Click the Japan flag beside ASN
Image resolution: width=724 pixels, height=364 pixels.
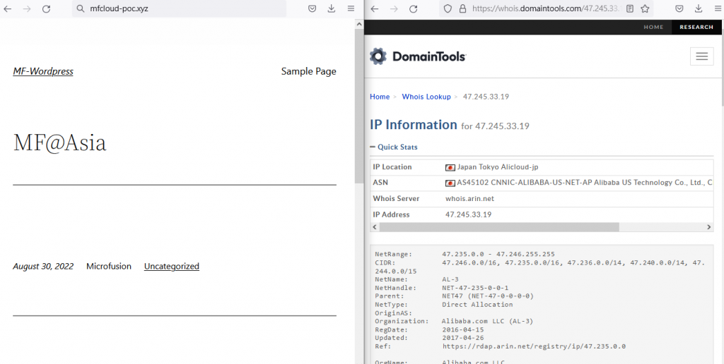[x=450, y=183]
